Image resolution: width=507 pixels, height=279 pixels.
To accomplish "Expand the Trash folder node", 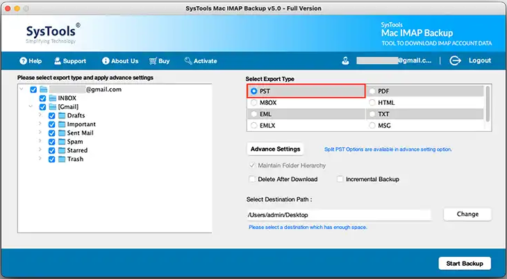I will pyautogui.click(x=40, y=158).
